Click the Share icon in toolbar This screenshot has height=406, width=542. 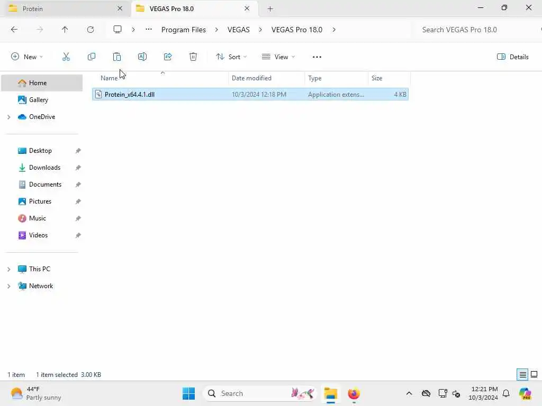click(168, 57)
